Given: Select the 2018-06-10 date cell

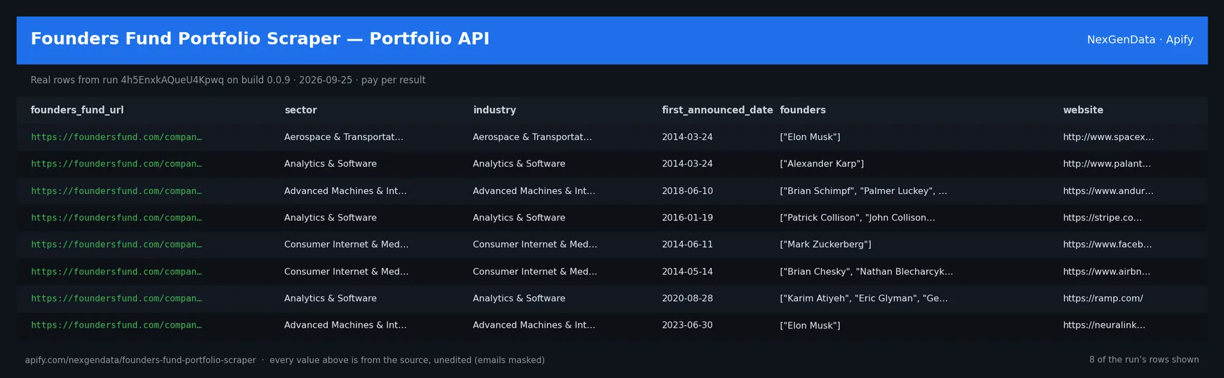Looking at the screenshot, I should (x=687, y=191).
